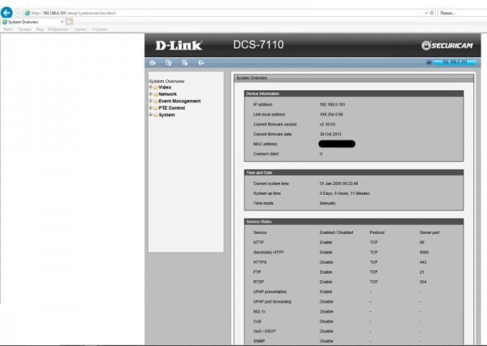Click the Service Status section header
The image size is (487, 346).
coord(354,222)
